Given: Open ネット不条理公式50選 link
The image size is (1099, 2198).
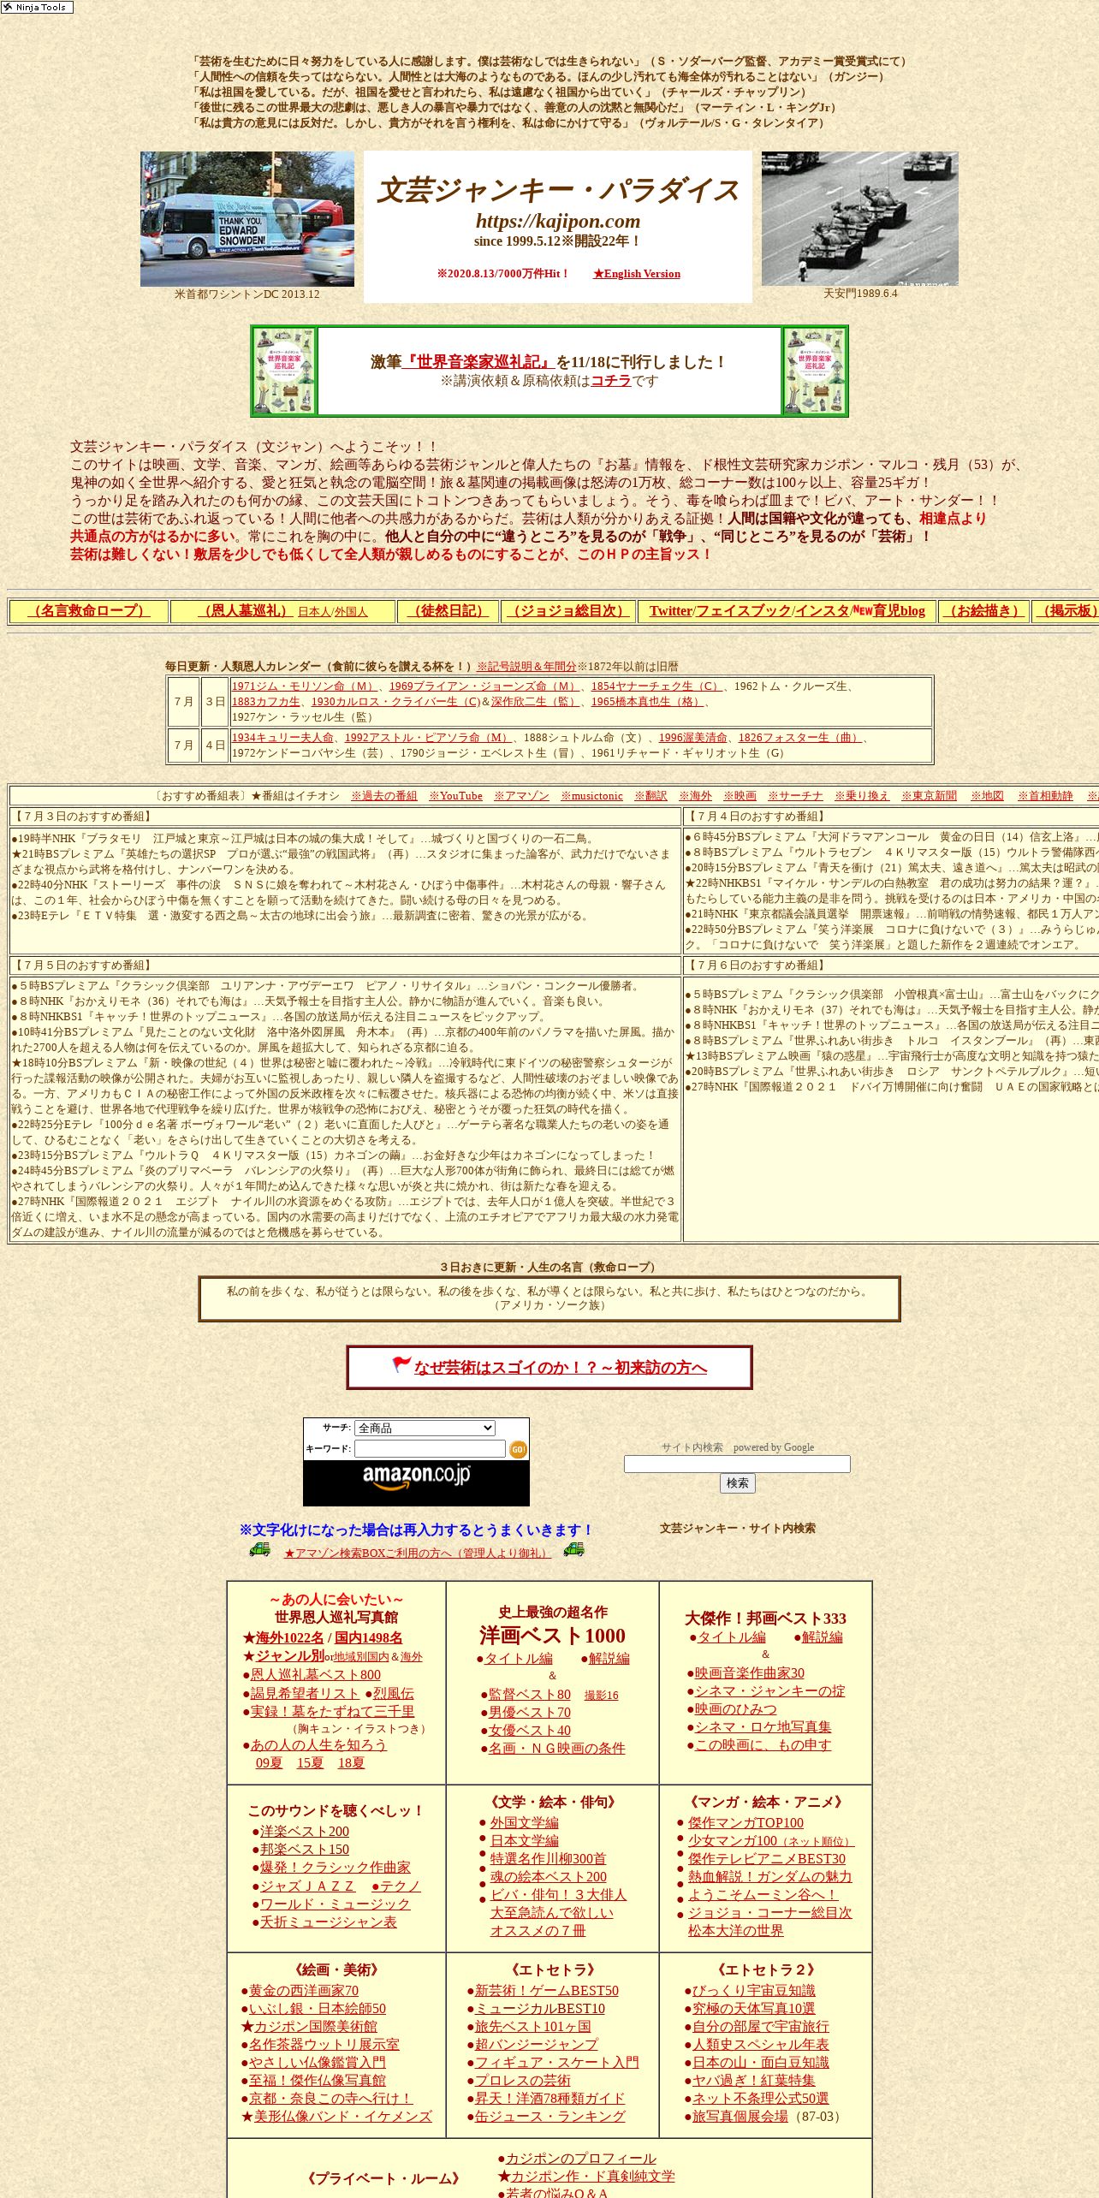Looking at the screenshot, I should pos(760,2098).
